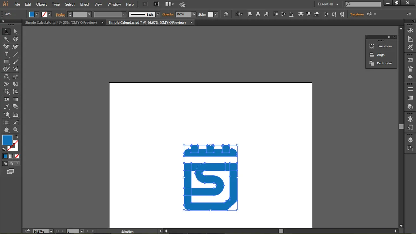Expand the opacity slider arrow

pyautogui.click(x=194, y=14)
